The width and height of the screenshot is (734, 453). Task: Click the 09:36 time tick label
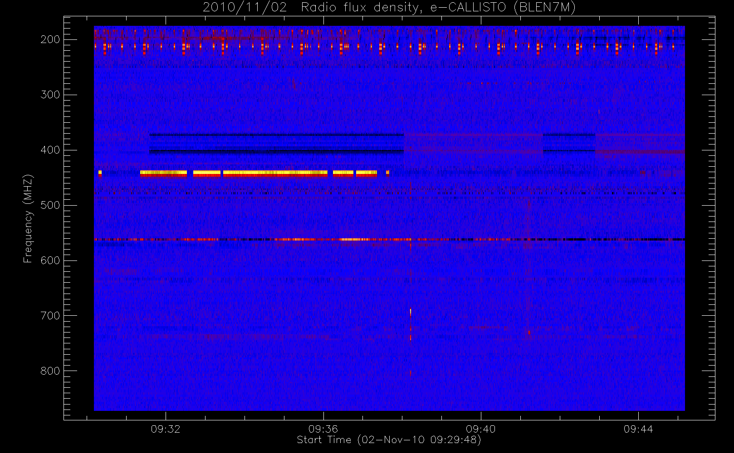pyautogui.click(x=323, y=429)
